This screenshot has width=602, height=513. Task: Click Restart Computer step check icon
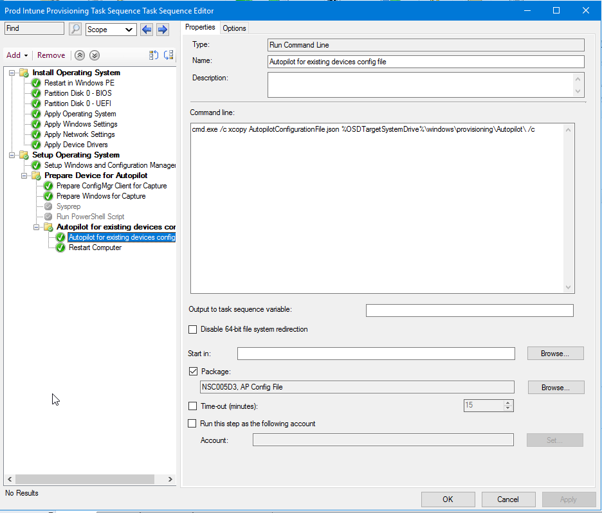tap(60, 248)
